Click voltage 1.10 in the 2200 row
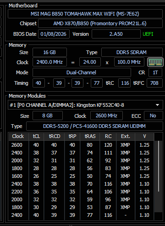This screenshot has height=226, width=165. click(x=144, y=192)
